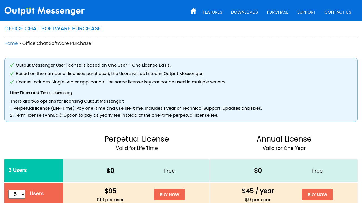This screenshot has height=203, width=362.
Task: Click the Perpetual License column heading
Action: [x=137, y=139]
